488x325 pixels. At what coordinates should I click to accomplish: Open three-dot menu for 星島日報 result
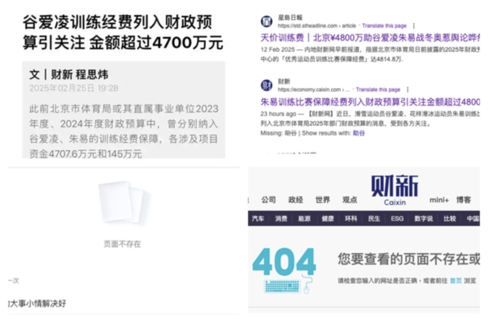click(414, 26)
